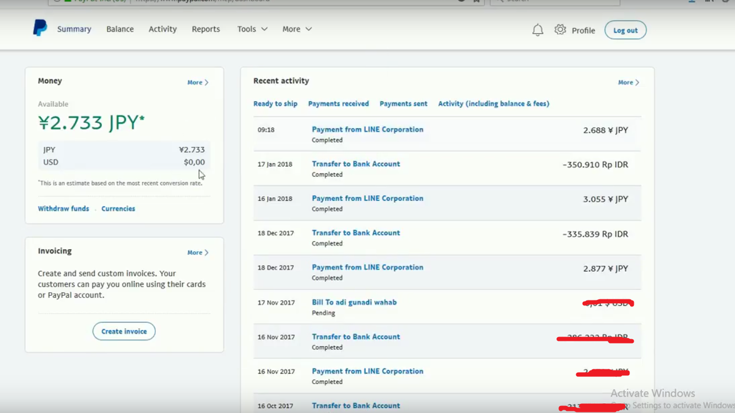Select the Withdraw funds link
The image size is (735, 413).
tap(63, 209)
